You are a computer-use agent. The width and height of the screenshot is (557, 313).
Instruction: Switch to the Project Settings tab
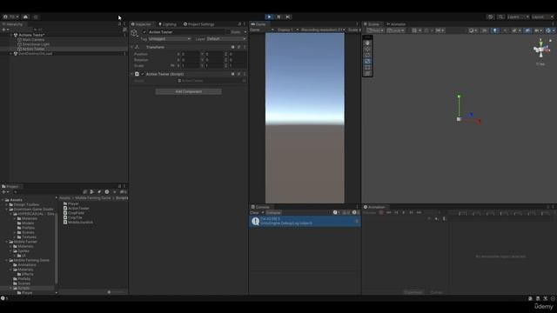[199, 24]
